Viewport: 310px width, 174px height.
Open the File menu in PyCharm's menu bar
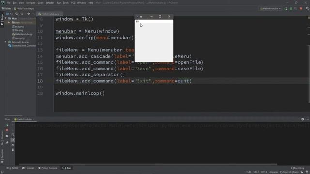(8, 3)
